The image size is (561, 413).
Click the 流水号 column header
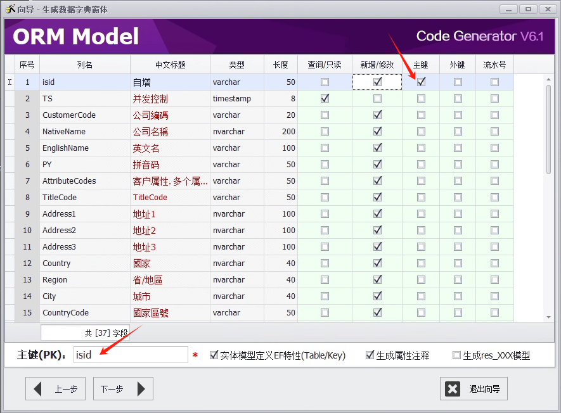pyautogui.click(x=494, y=65)
